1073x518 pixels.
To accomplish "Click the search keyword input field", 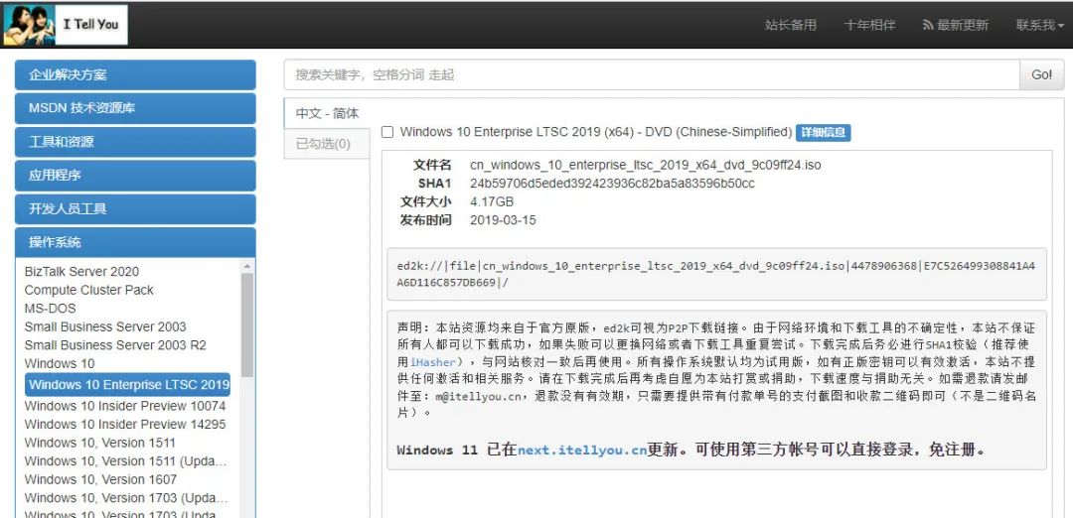I will 652,74.
